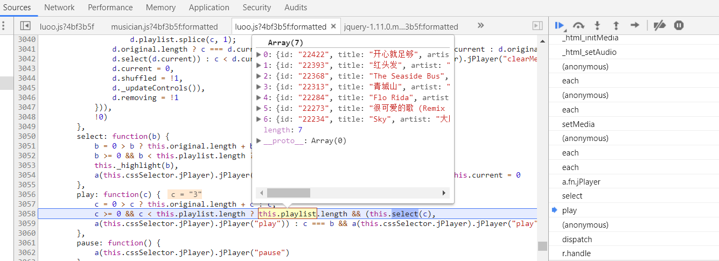Screen dimensions: 719x261
Task: Click popup scrollbar right arrow
Action: coord(444,193)
